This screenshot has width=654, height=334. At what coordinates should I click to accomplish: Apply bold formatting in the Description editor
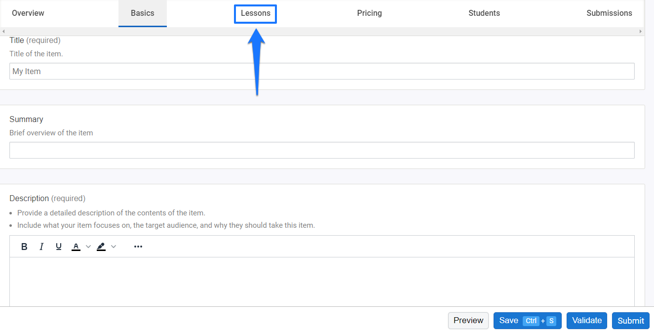(x=24, y=246)
